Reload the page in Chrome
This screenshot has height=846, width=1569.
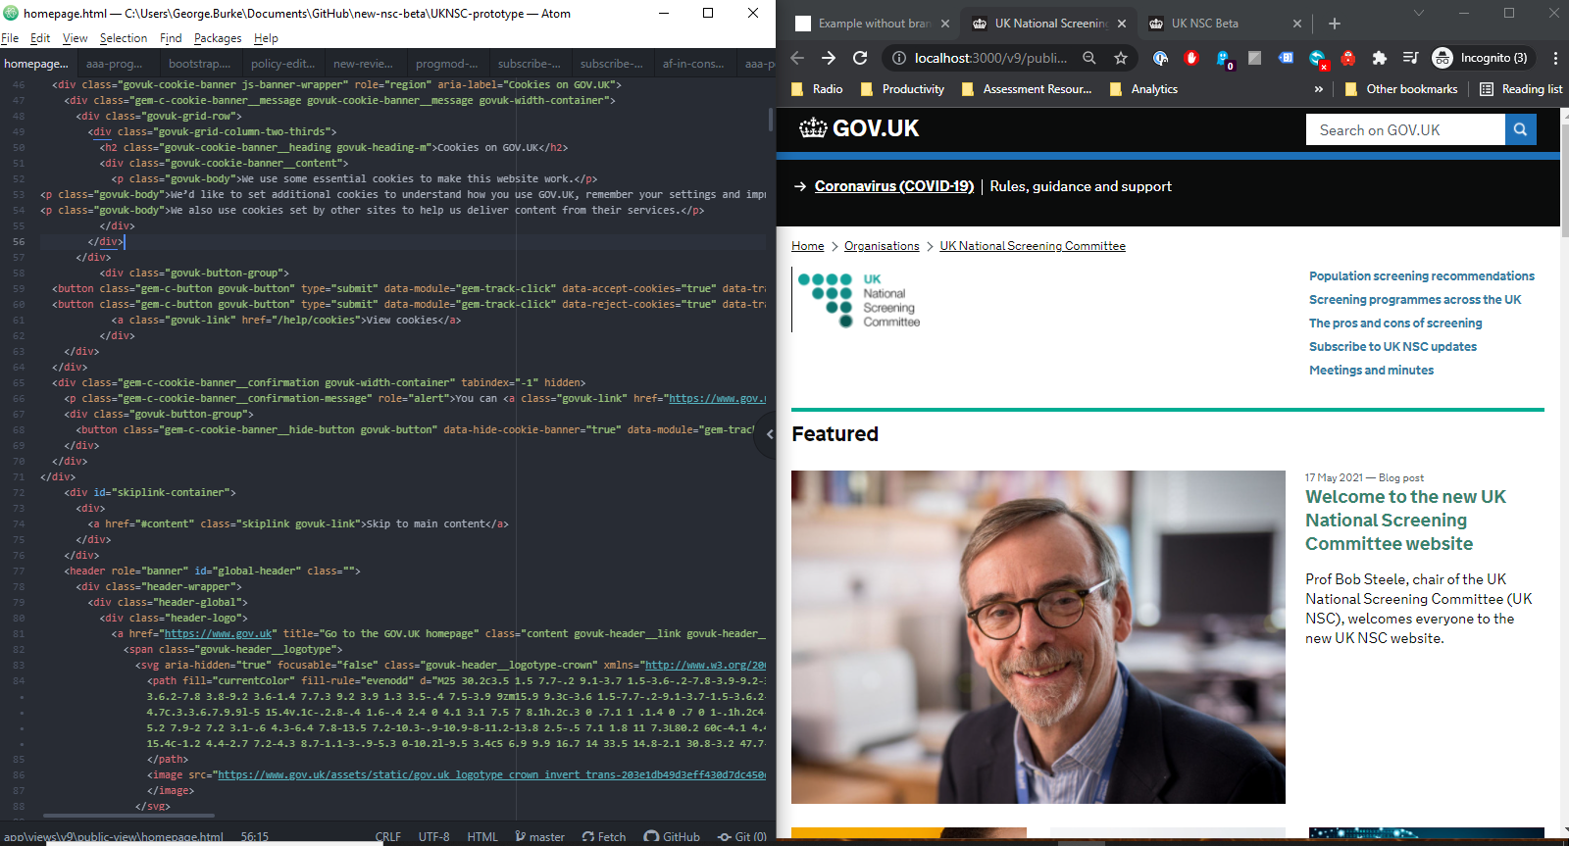click(x=860, y=58)
